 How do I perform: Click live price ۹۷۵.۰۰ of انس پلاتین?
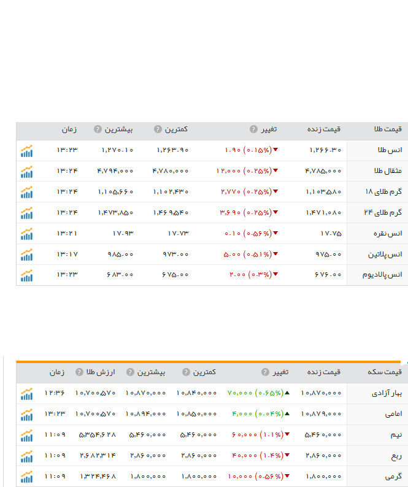point(328,254)
